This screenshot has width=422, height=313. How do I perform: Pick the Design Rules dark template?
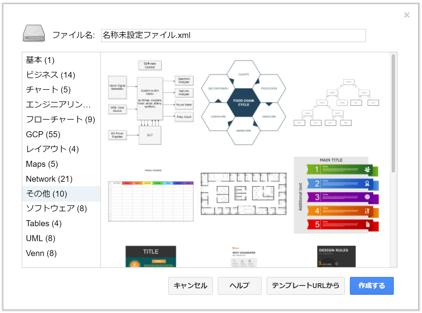[x=336, y=257]
